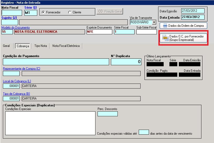Click the printer icon on Dados da Ordem de Compra
The image size is (214, 143).
(165, 26)
